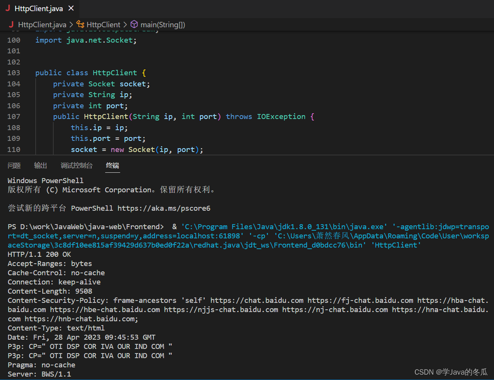
Task: Click the Java icon on the HttpClient.java editor tab
Action: pos(8,8)
